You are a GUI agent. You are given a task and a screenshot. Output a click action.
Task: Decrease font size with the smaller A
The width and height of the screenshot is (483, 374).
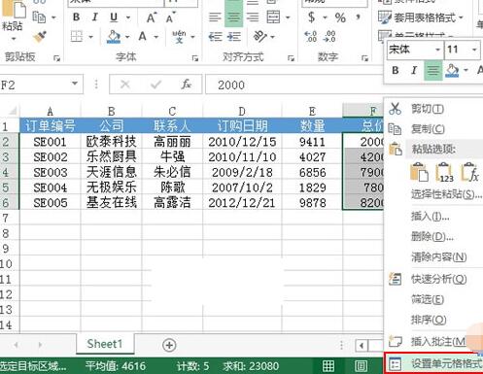pos(170,17)
